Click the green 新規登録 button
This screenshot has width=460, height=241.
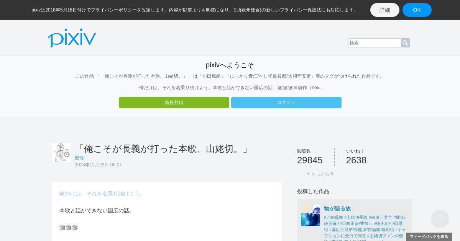(x=174, y=103)
